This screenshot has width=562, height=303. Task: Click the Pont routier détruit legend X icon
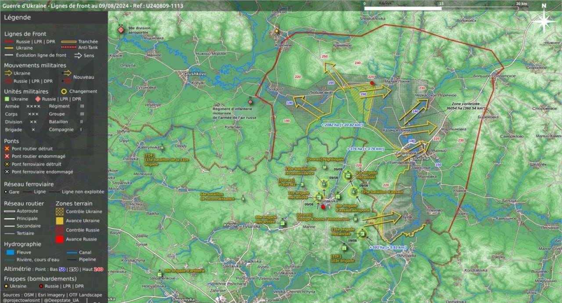tap(7, 149)
